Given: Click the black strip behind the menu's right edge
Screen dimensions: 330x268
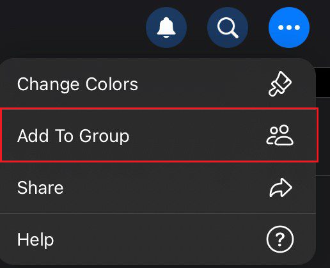Looking at the screenshot, I should (x=323, y=83).
